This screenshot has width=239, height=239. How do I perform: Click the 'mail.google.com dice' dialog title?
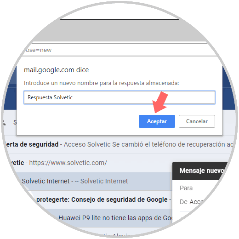tap(56, 70)
